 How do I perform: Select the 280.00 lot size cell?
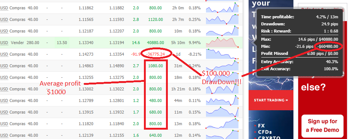pos(33,43)
